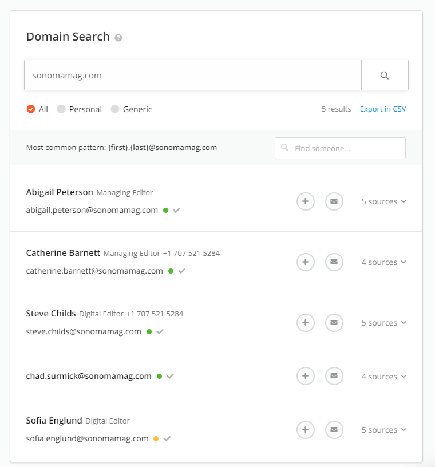Email chad.surmick using the envelope icon
The image size is (435, 467).
tap(334, 376)
